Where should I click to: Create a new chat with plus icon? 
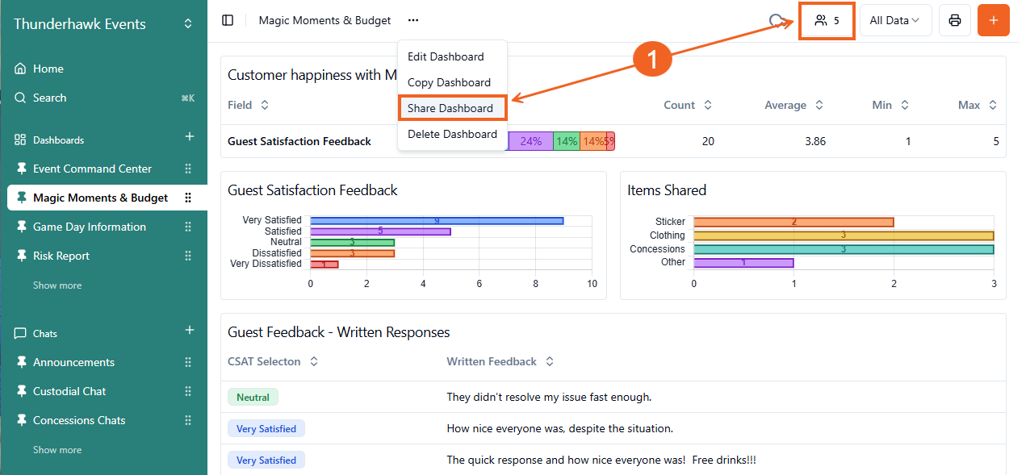190,331
